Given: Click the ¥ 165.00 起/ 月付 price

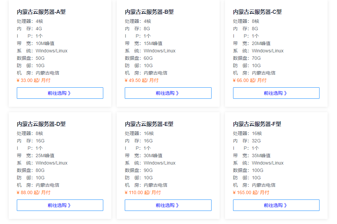Looking at the screenshot, I should tap(251, 192).
